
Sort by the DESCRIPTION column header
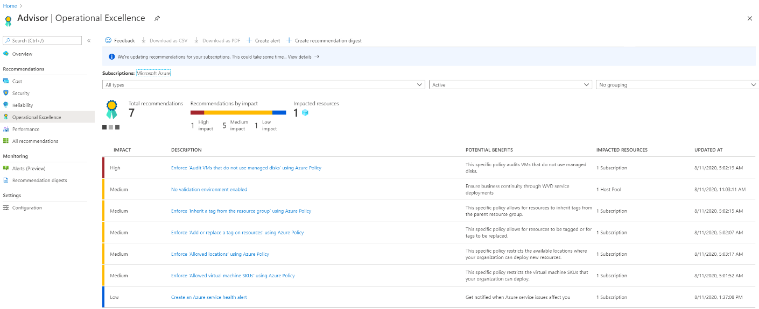(x=186, y=150)
